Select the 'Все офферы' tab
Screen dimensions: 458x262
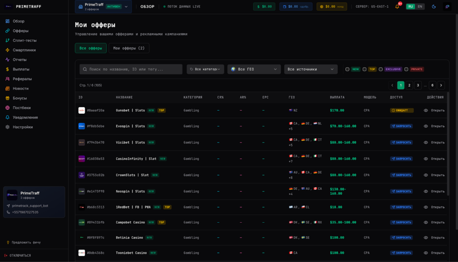tap(91, 48)
